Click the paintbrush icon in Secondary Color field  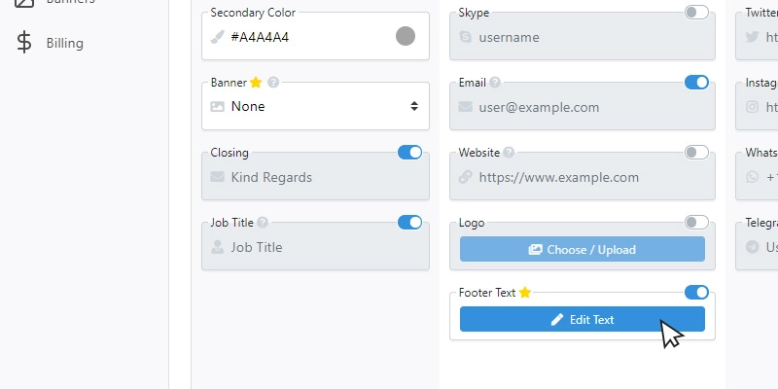(x=217, y=37)
